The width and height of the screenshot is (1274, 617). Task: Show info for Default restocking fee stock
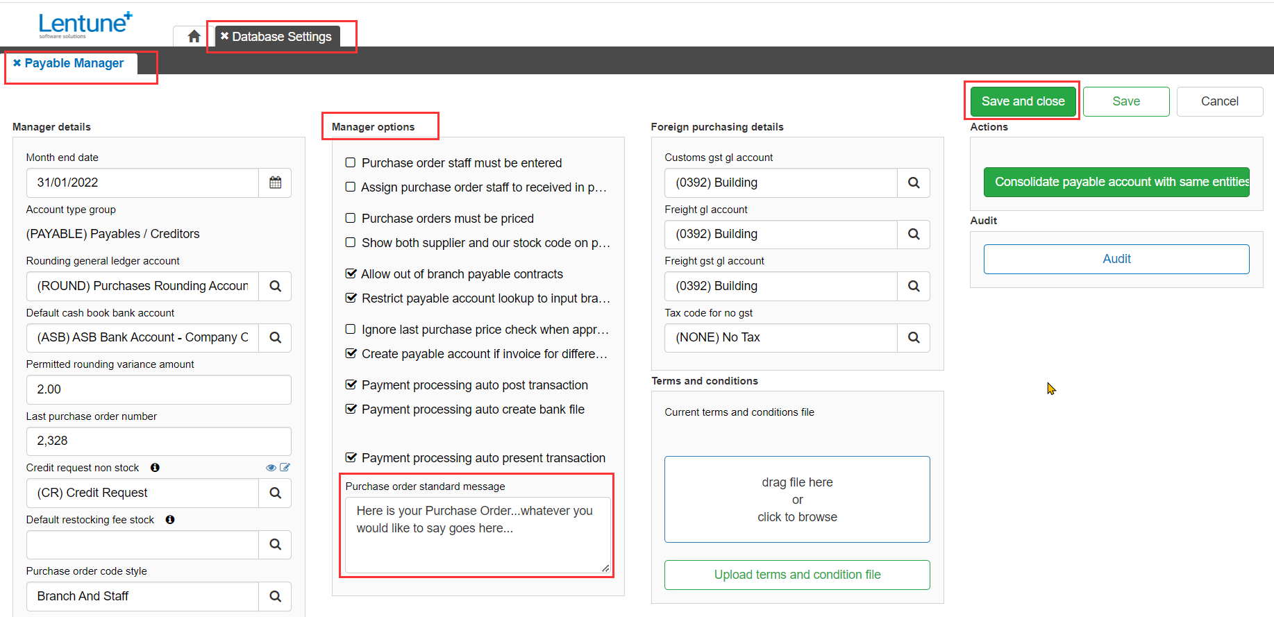click(x=170, y=519)
